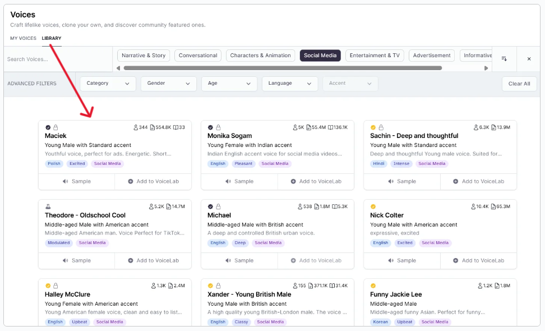Image resolution: width=545 pixels, height=331 pixels.
Task: Click into the Search Voices field
Action: click(x=58, y=59)
